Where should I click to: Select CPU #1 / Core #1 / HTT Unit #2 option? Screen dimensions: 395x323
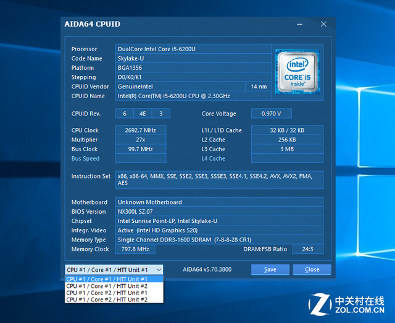click(x=114, y=286)
